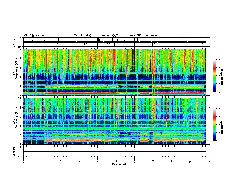Click time axis tick label "7"
The width and height of the screenshot is (235, 181).
(x=153, y=161)
